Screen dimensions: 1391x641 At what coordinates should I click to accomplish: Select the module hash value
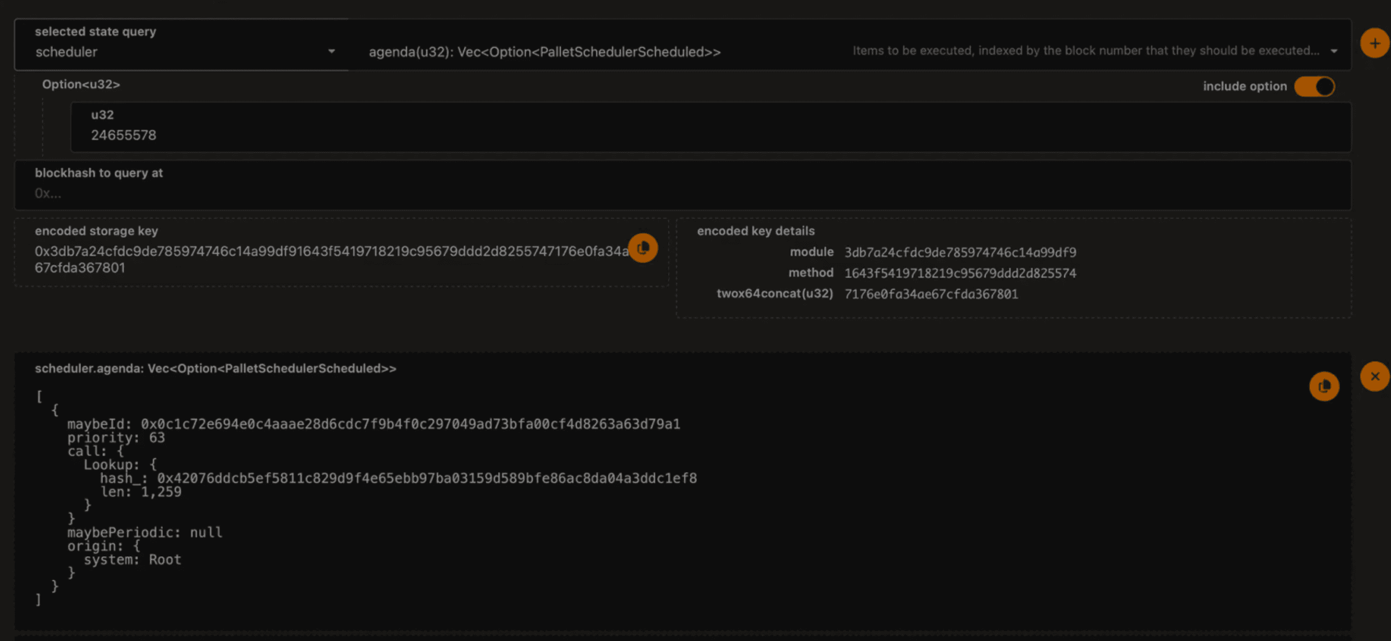tap(960, 253)
